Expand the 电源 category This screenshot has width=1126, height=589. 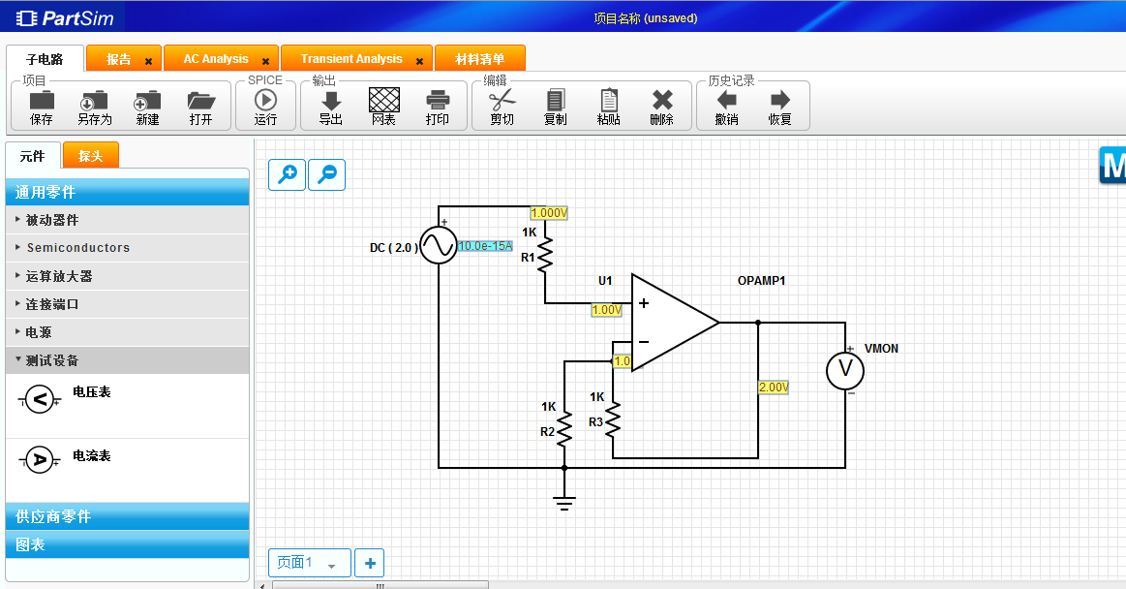tap(127, 332)
